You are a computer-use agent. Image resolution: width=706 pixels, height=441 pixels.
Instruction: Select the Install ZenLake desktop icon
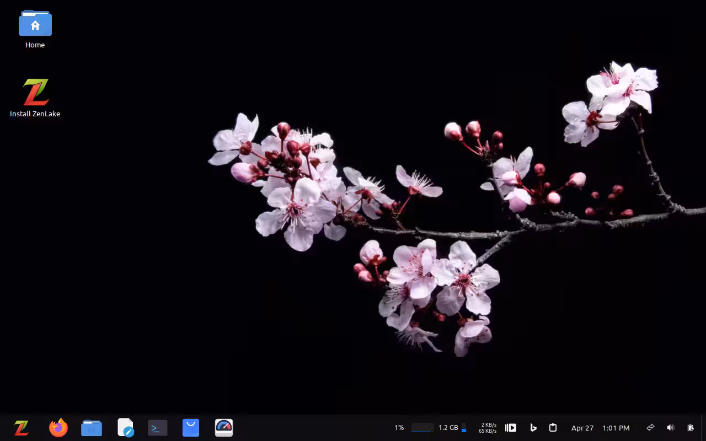coord(35,98)
